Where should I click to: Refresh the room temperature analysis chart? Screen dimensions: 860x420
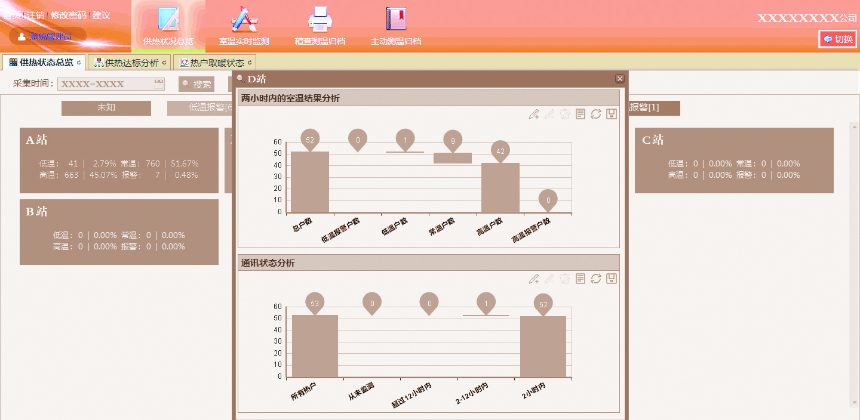(x=595, y=114)
